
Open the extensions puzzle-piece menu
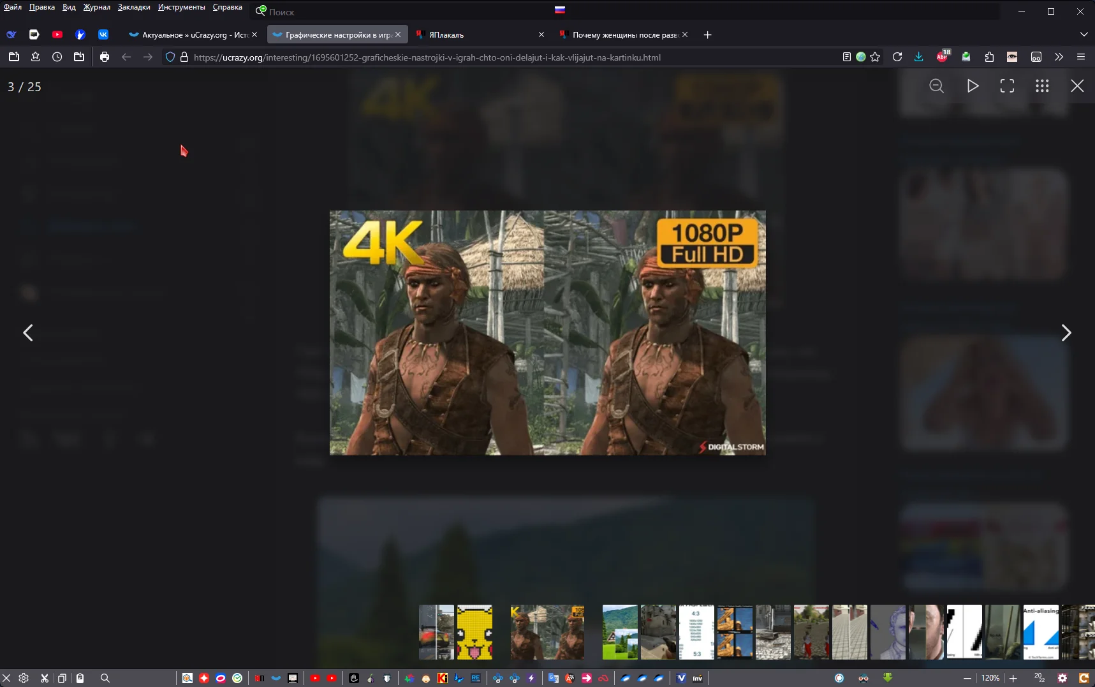click(x=989, y=57)
